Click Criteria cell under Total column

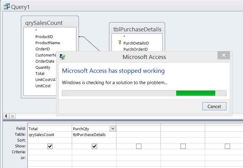[50, 152]
